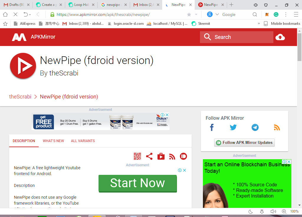Viewport: 302px width, 217px height.
Task: Open the skin/theme shirt icon
Action: click(266, 5)
